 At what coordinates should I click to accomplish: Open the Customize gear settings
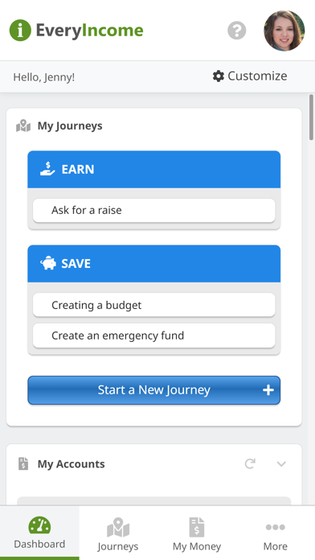click(250, 76)
